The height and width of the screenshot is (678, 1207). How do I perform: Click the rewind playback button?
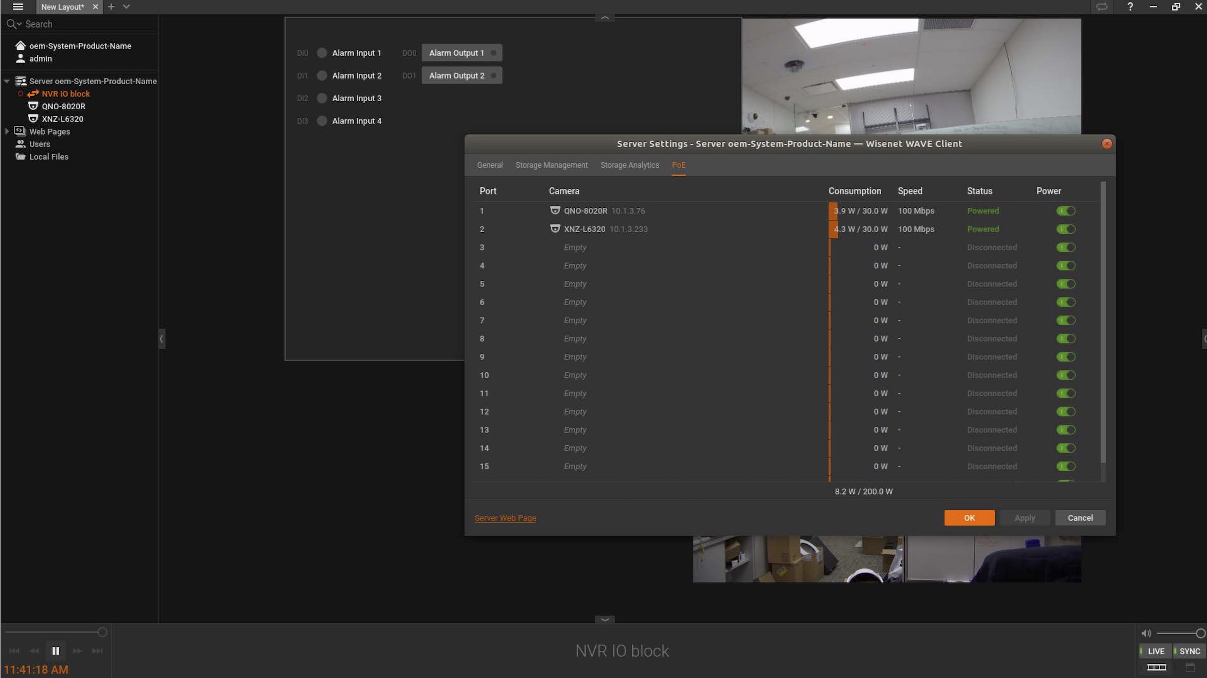pos(34,651)
